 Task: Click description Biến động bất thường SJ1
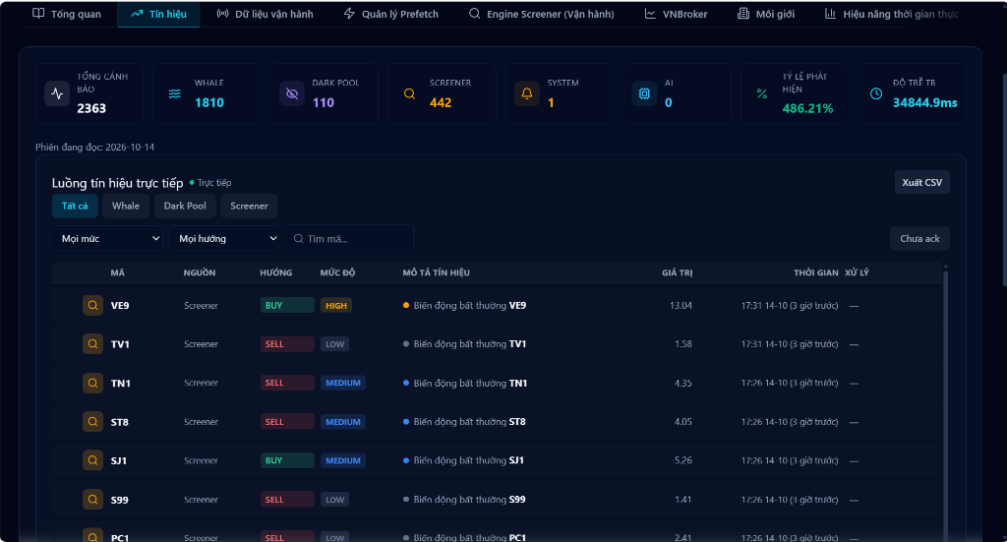click(468, 460)
